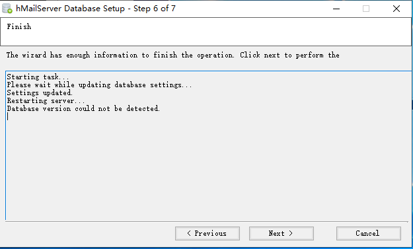Click 'Database version could not be detected' message
The height and width of the screenshot is (249, 413).
coord(83,108)
